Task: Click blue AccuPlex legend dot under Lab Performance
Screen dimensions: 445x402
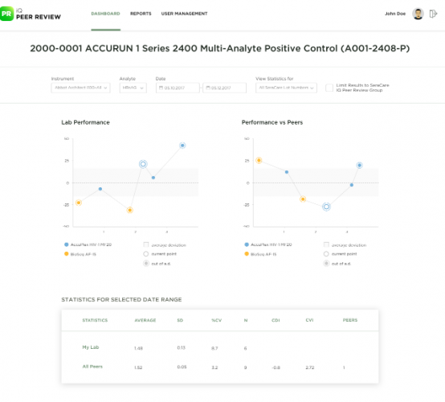Action: coord(67,244)
